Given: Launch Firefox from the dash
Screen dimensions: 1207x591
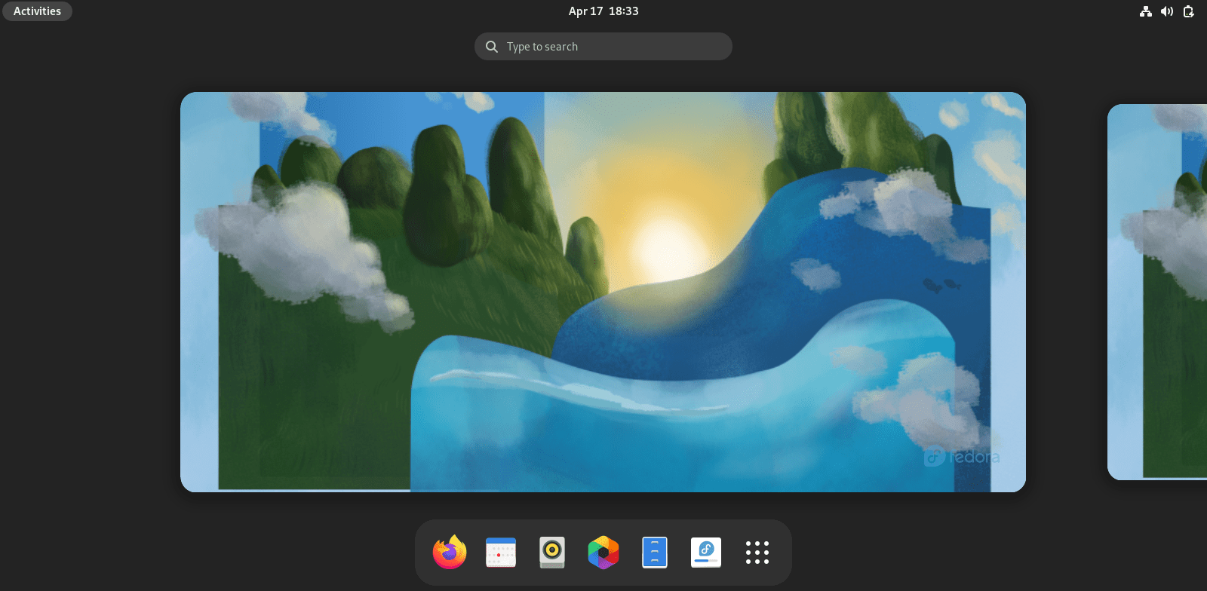Looking at the screenshot, I should click(450, 552).
